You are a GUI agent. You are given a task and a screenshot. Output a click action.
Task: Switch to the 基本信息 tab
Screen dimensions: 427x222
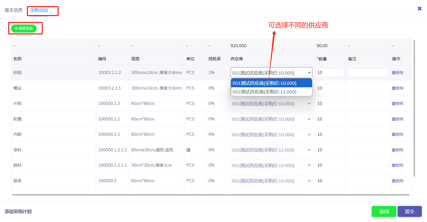point(14,10)
